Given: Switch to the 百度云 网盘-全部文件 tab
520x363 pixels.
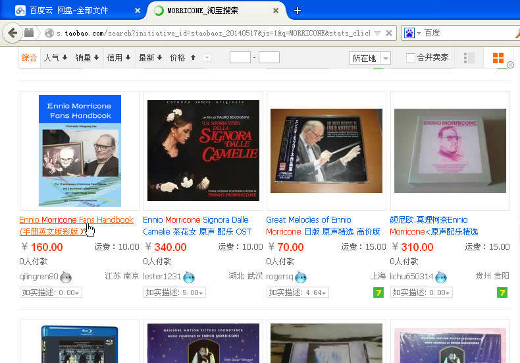Looking at the screenshot, I should pos(68,11).
